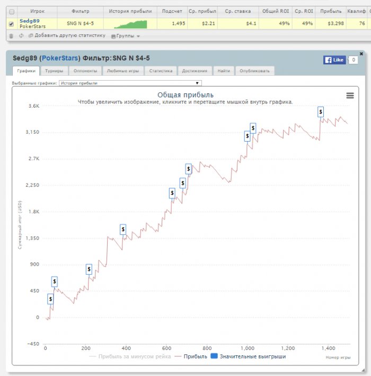Click the $ marker just right of game 1,000
The height and width of the screenshot is (376, 371).
pyautogui.click(x=253, y=128)
